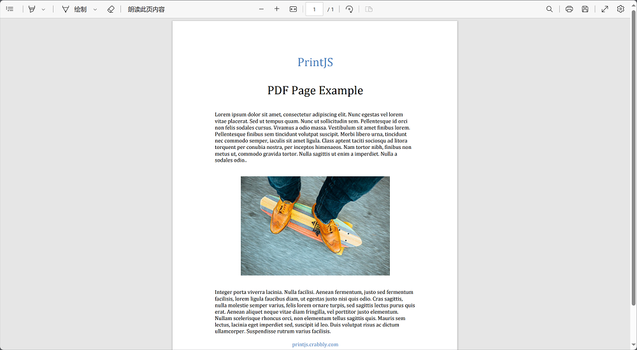Open PDF viewer settings gear
637x350 pixels.
(620, 9)
